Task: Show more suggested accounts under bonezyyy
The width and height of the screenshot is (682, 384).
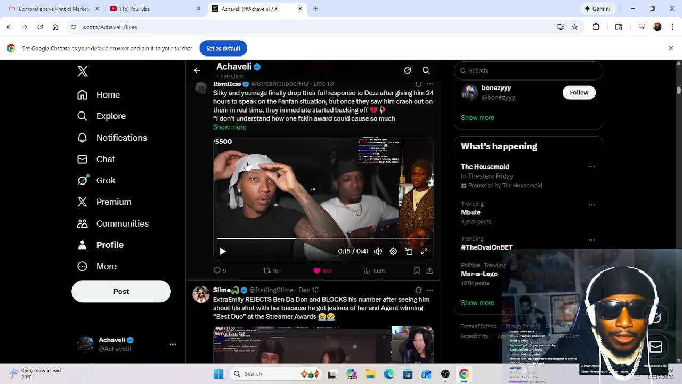Action: (x=477, y=117)
